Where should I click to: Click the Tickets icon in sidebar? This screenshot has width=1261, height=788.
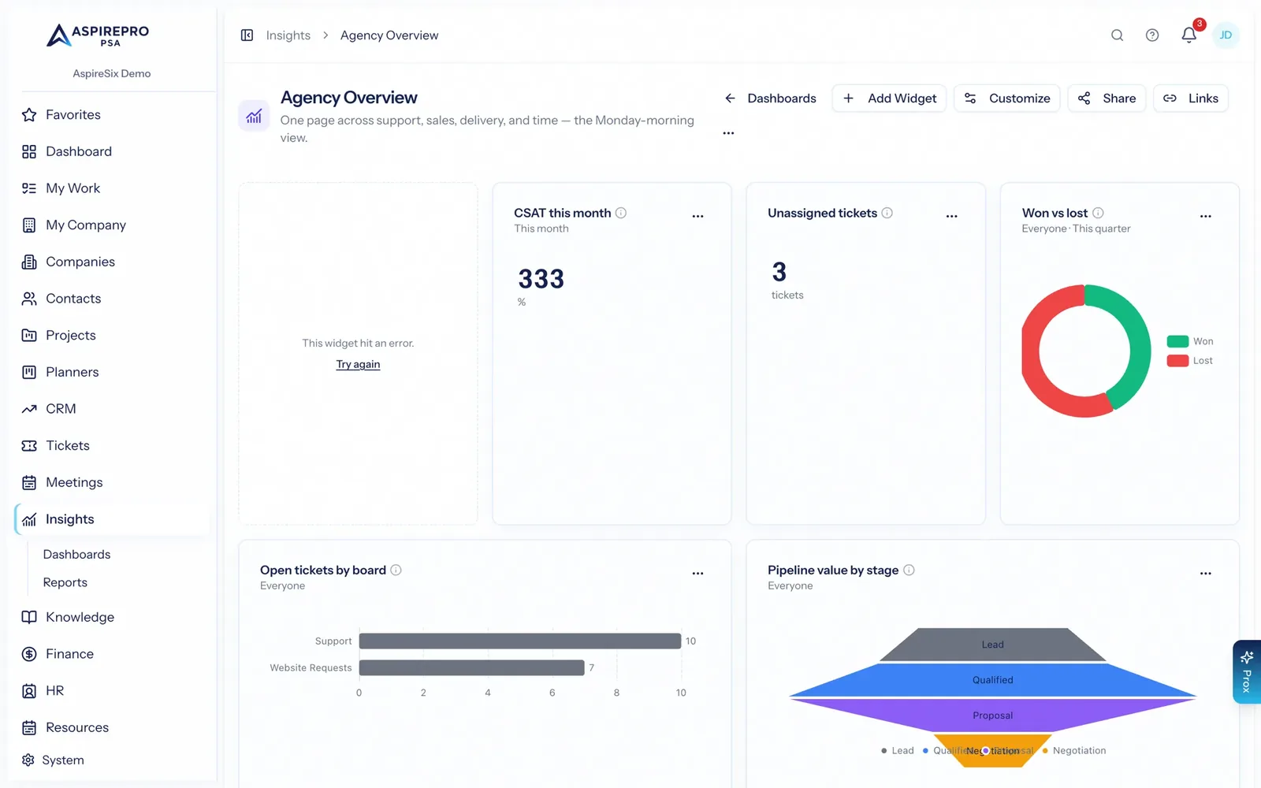pos(29,446)
